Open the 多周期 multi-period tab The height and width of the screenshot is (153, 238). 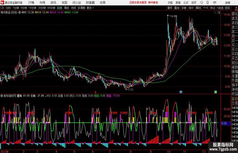click(x=81, y=8)
